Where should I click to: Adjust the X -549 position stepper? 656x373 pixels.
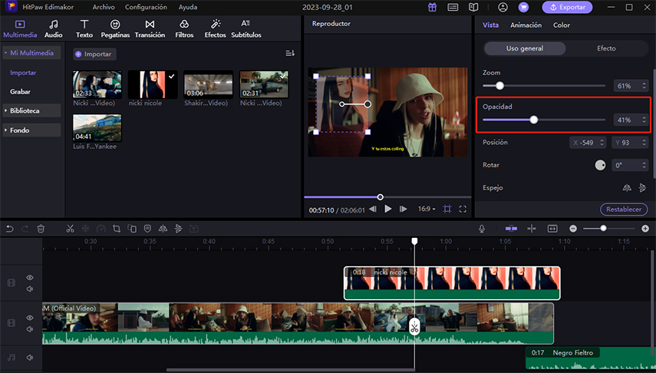click(602, 143)
